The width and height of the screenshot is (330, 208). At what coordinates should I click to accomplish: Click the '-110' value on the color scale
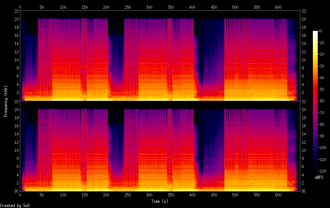[322, 159]
